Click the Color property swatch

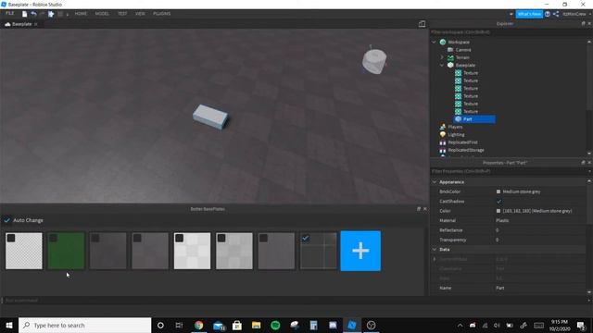tap(498, 211)
